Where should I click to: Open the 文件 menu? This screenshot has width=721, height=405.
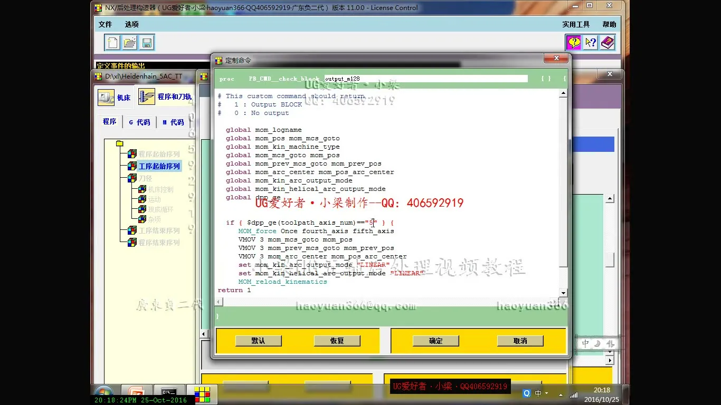[x=105, y=24]
